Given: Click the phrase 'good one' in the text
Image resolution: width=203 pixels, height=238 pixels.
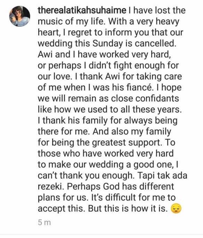Looking at the screenshot, I should 153,165.
